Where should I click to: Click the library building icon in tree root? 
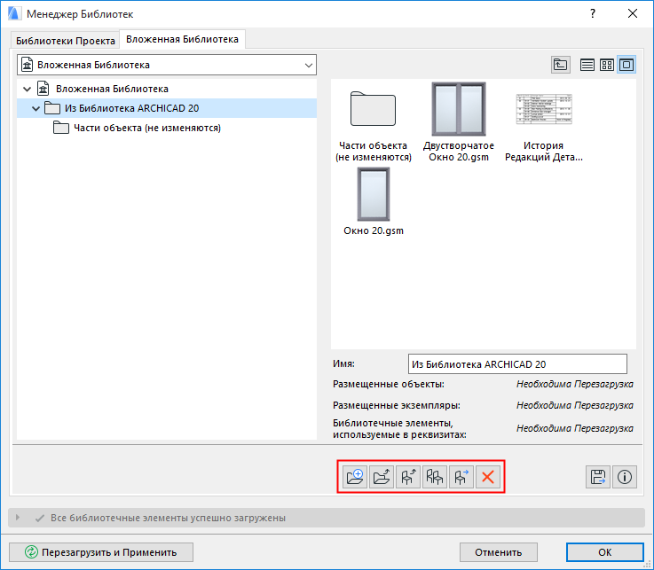point(43,89)
